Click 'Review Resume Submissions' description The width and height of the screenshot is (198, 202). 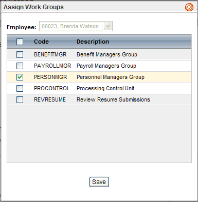pyautogui.click(x=113, y=99)
